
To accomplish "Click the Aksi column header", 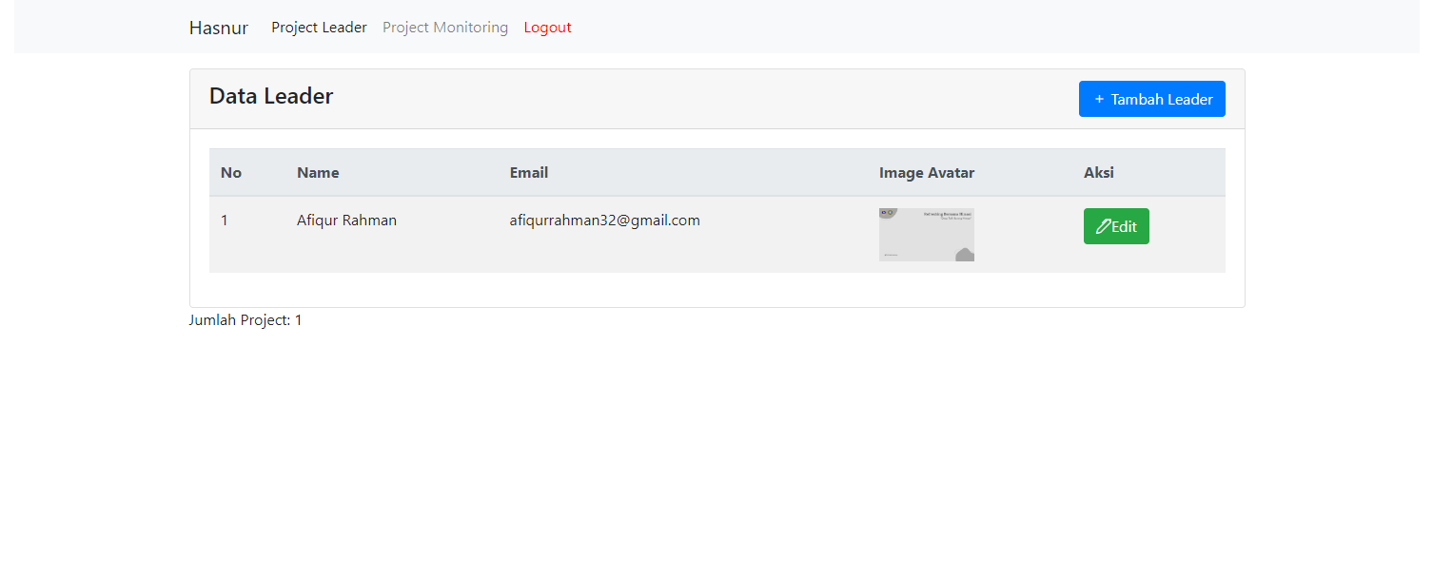I will pyautogui.click(x=1099, y=173).
